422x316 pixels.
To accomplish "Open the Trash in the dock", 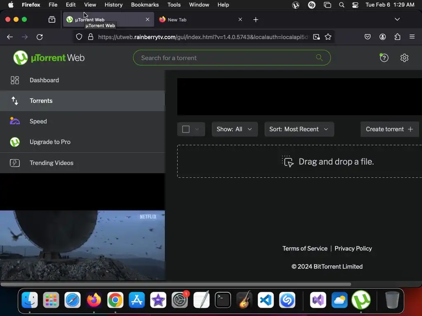I will point(392,300).
